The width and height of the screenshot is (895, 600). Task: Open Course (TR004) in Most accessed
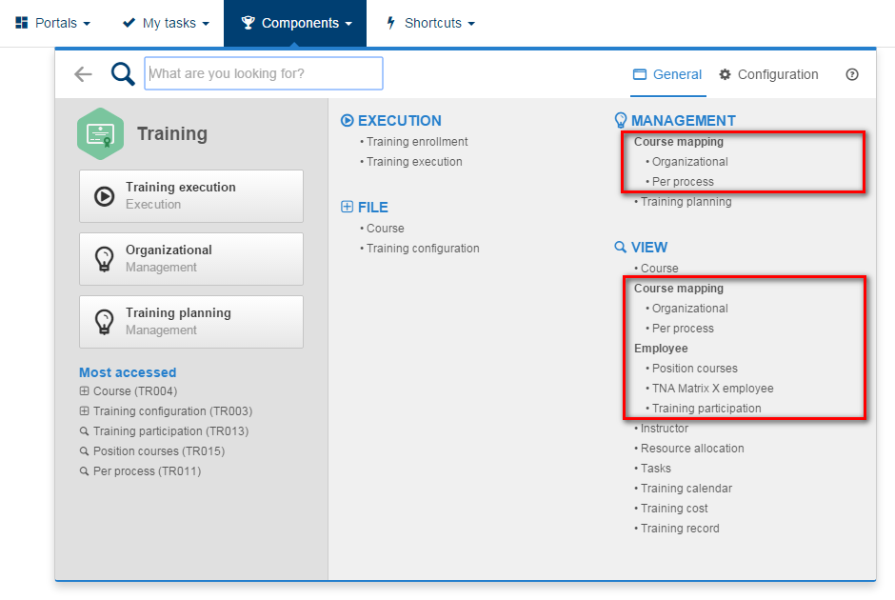(135, 391)
